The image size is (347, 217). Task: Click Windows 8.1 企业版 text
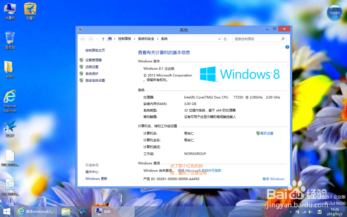tap(159, 69)
